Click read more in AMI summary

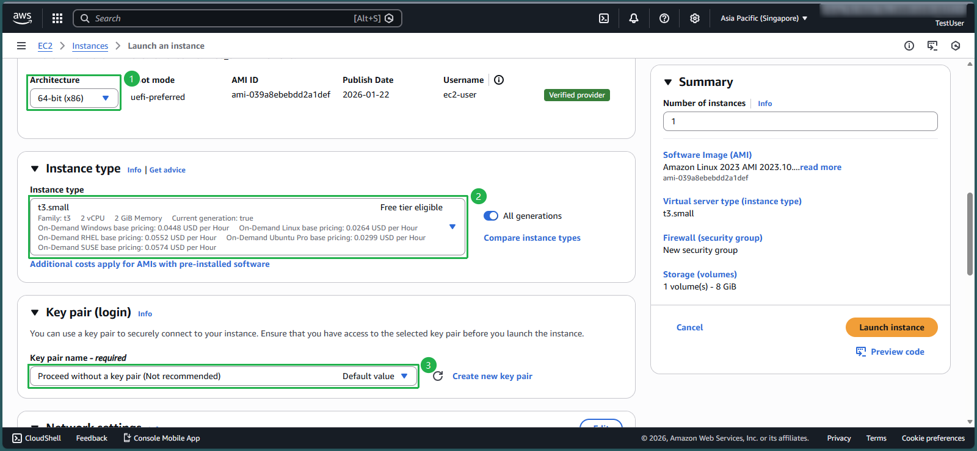(x=821, y=167)
